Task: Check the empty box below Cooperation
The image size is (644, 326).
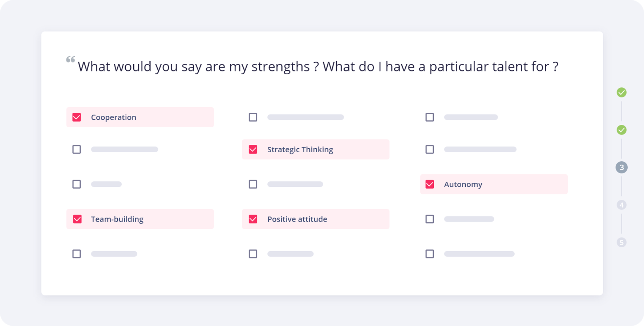Action: click(77, 149)
